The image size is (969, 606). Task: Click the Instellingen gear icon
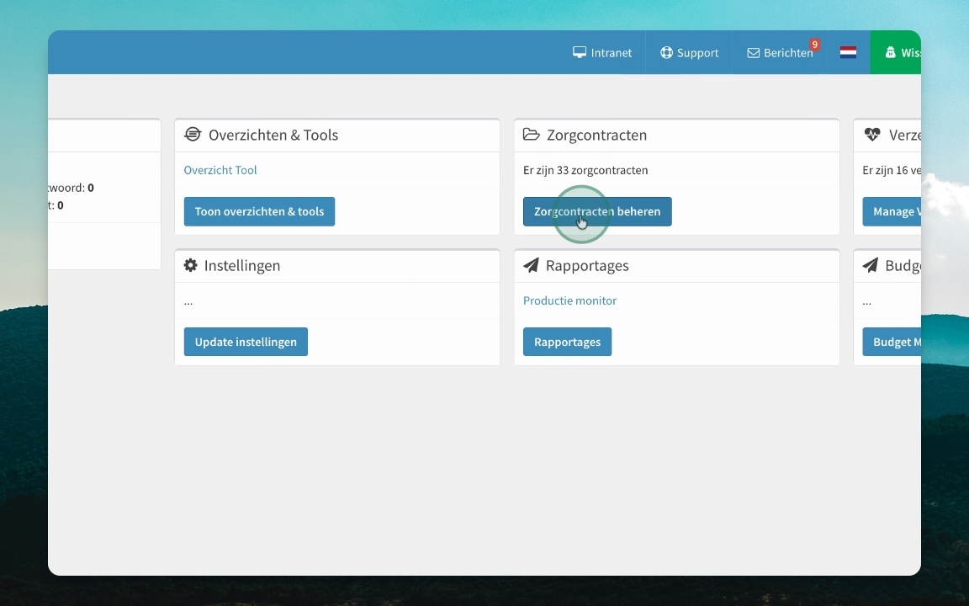pyautogui.click(x=190, y=264)
